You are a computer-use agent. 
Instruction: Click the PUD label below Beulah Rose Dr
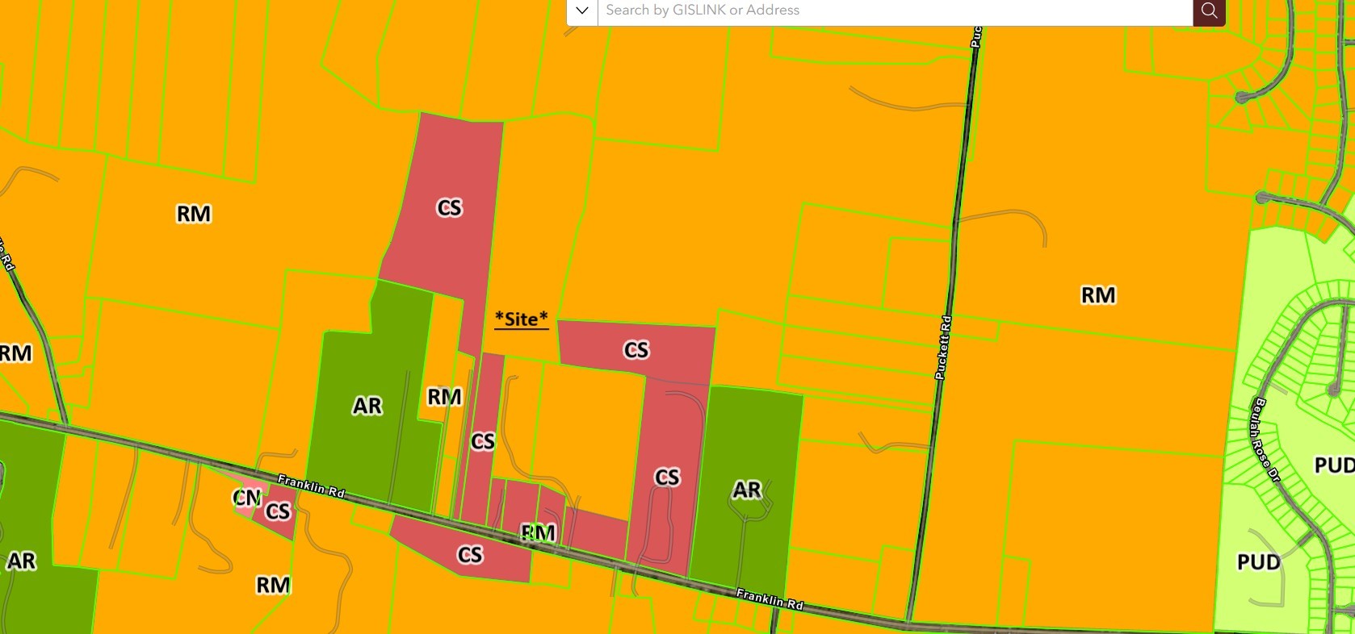pos(1258,562)
